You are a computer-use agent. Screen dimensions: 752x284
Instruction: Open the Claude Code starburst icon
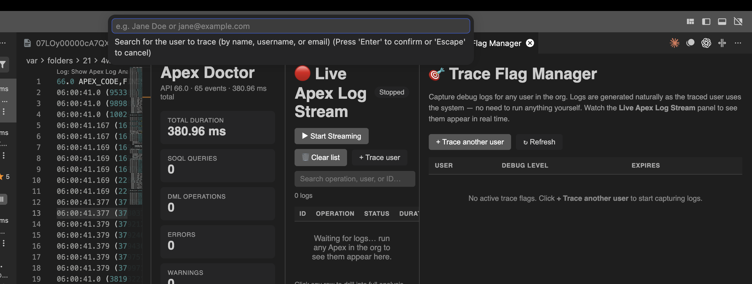[x=674, y=43]
